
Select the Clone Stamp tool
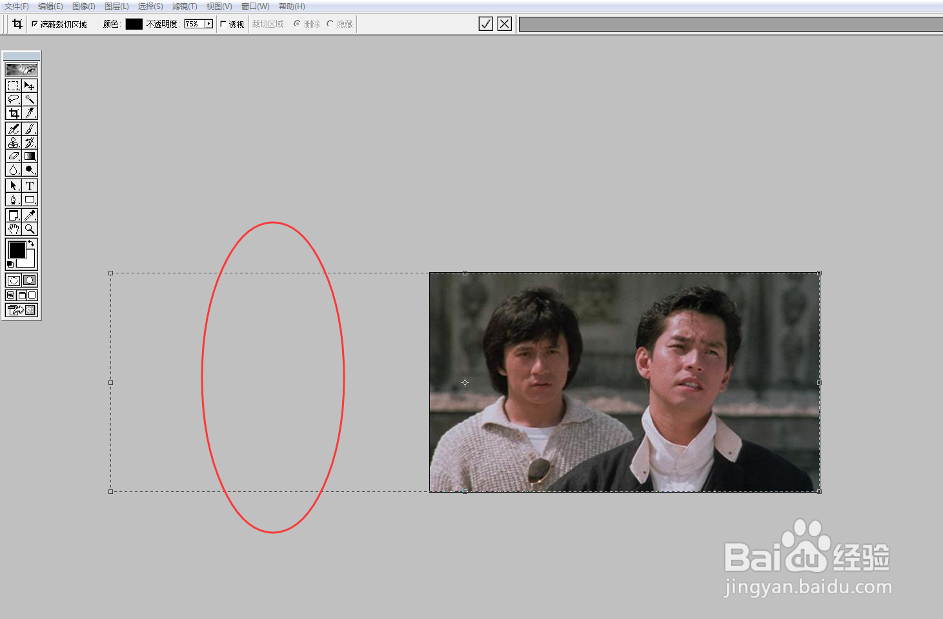point(14,142)
